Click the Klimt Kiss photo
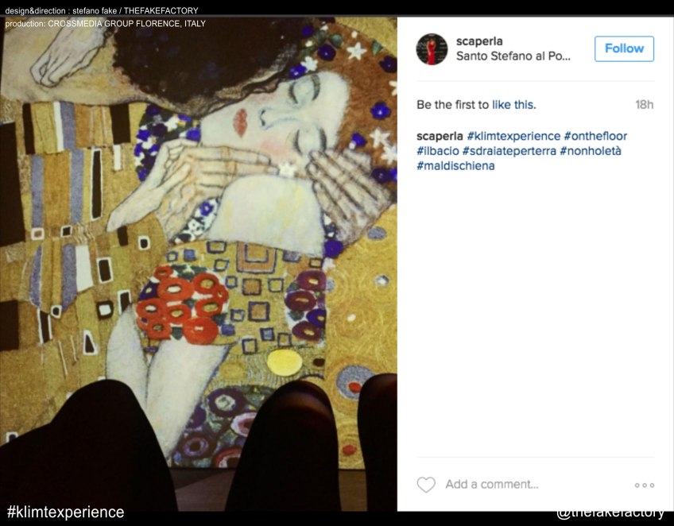 tap(199, 264)
